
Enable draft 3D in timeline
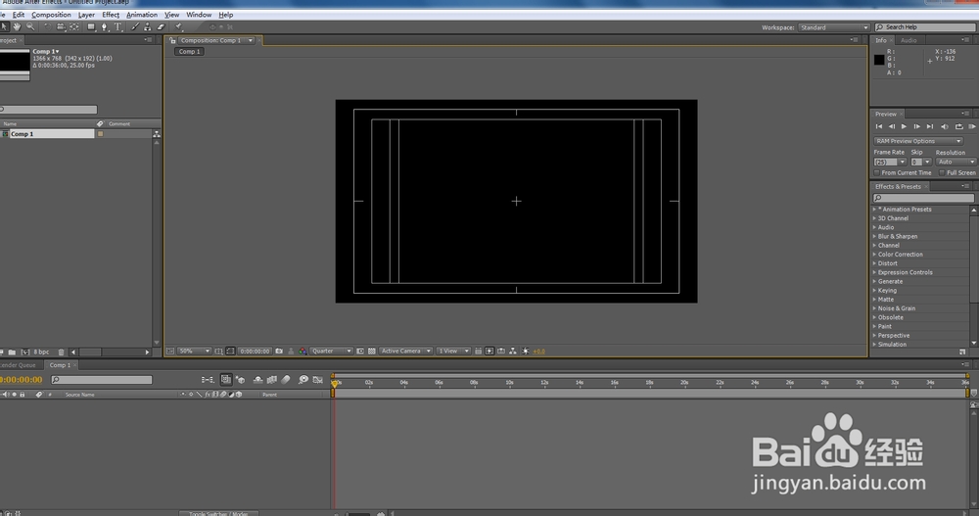click(x=241, y=380)
